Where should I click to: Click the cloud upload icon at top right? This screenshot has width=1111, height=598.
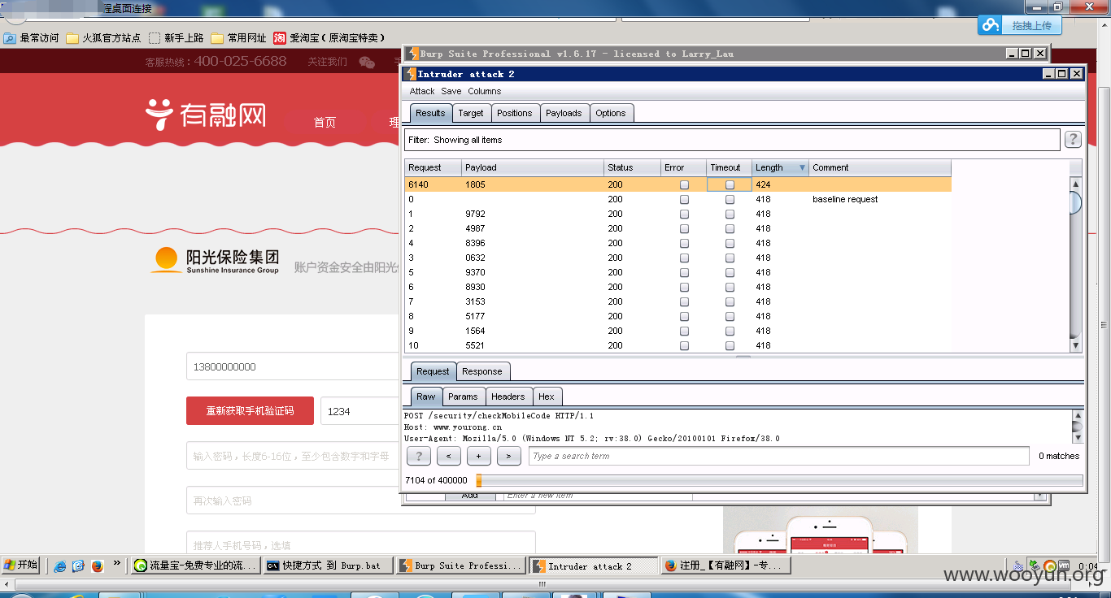(x=991, y=25)
